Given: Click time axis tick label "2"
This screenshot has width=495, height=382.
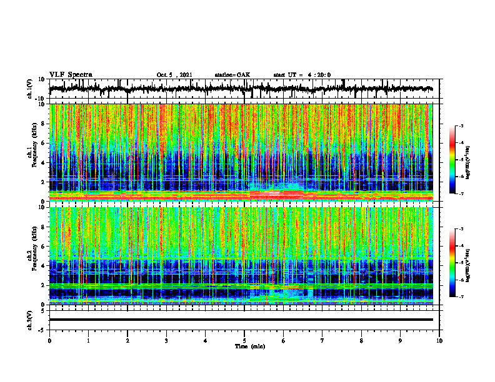Looking at the screenshot, I should [127, 341].
